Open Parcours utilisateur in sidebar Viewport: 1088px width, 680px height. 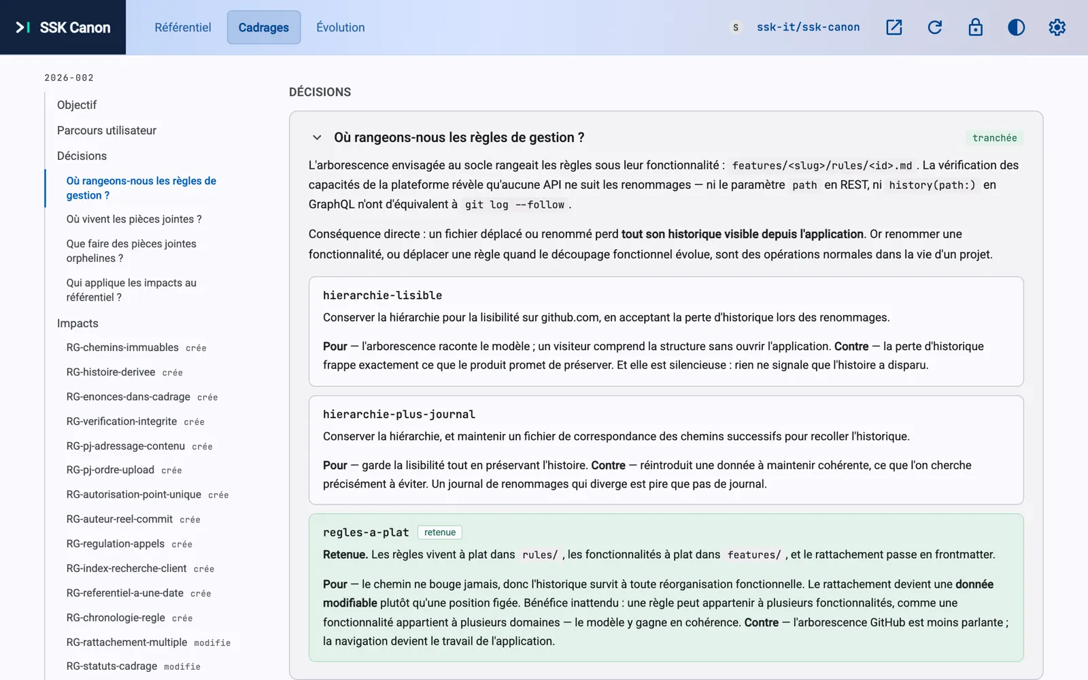pyautogui.click(x=107, y=131)
